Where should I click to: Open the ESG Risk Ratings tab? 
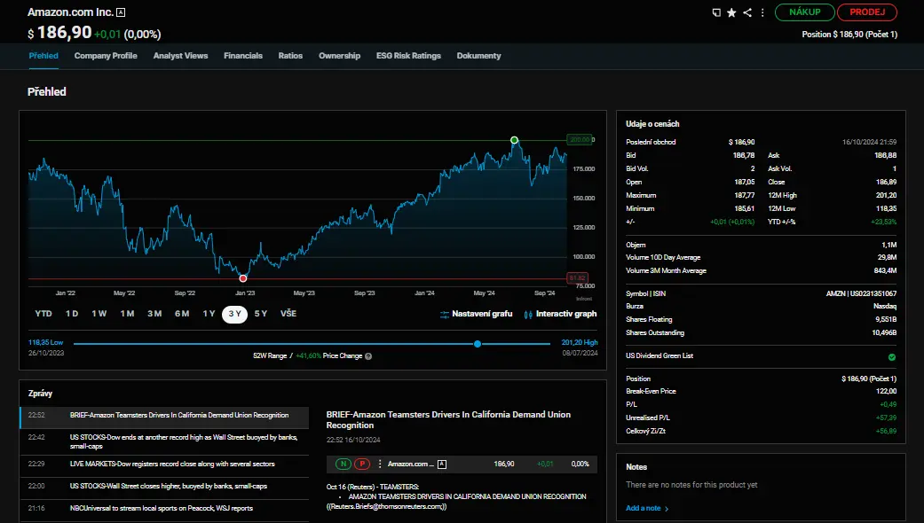pos(408,55)
